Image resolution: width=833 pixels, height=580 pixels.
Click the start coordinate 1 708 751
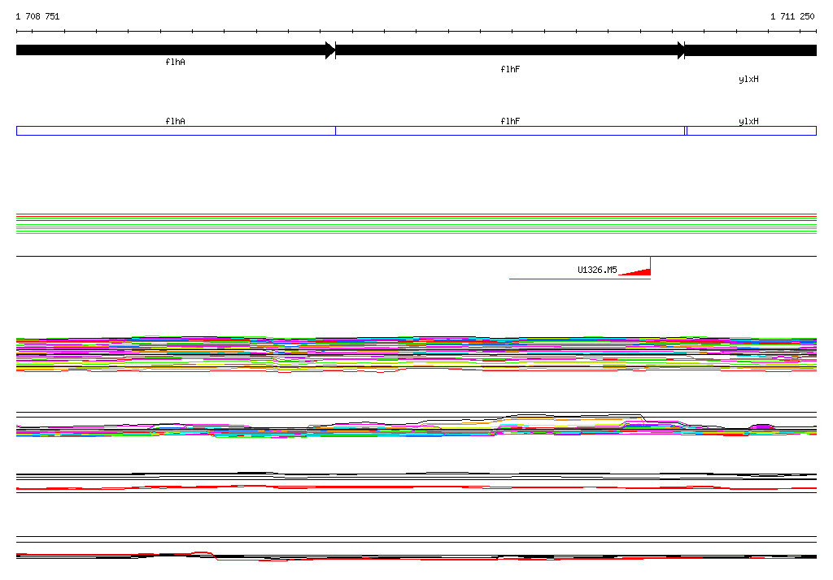(37, 16)
